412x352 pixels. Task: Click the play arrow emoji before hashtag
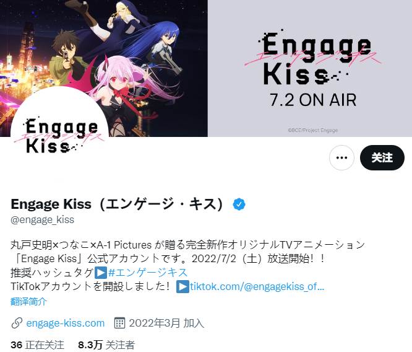pyautogui.click(x=101, y=273)
